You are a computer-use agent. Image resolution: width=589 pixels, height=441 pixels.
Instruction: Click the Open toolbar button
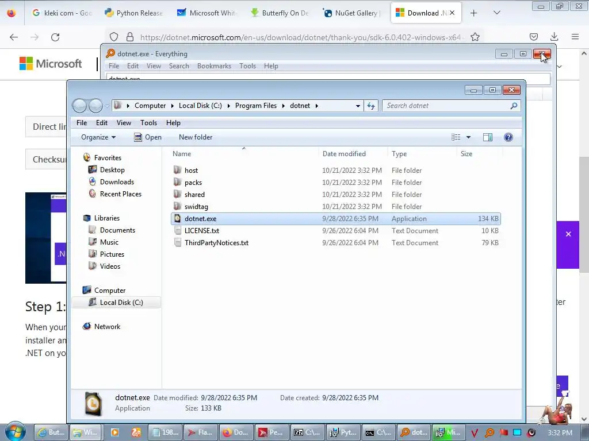(148, 137)
